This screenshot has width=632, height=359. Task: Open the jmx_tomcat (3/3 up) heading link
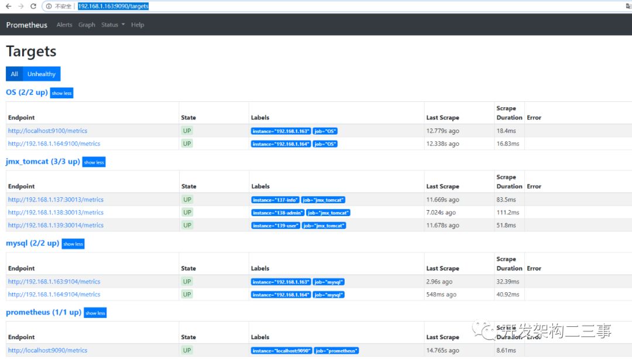click(x=43, y=161)
